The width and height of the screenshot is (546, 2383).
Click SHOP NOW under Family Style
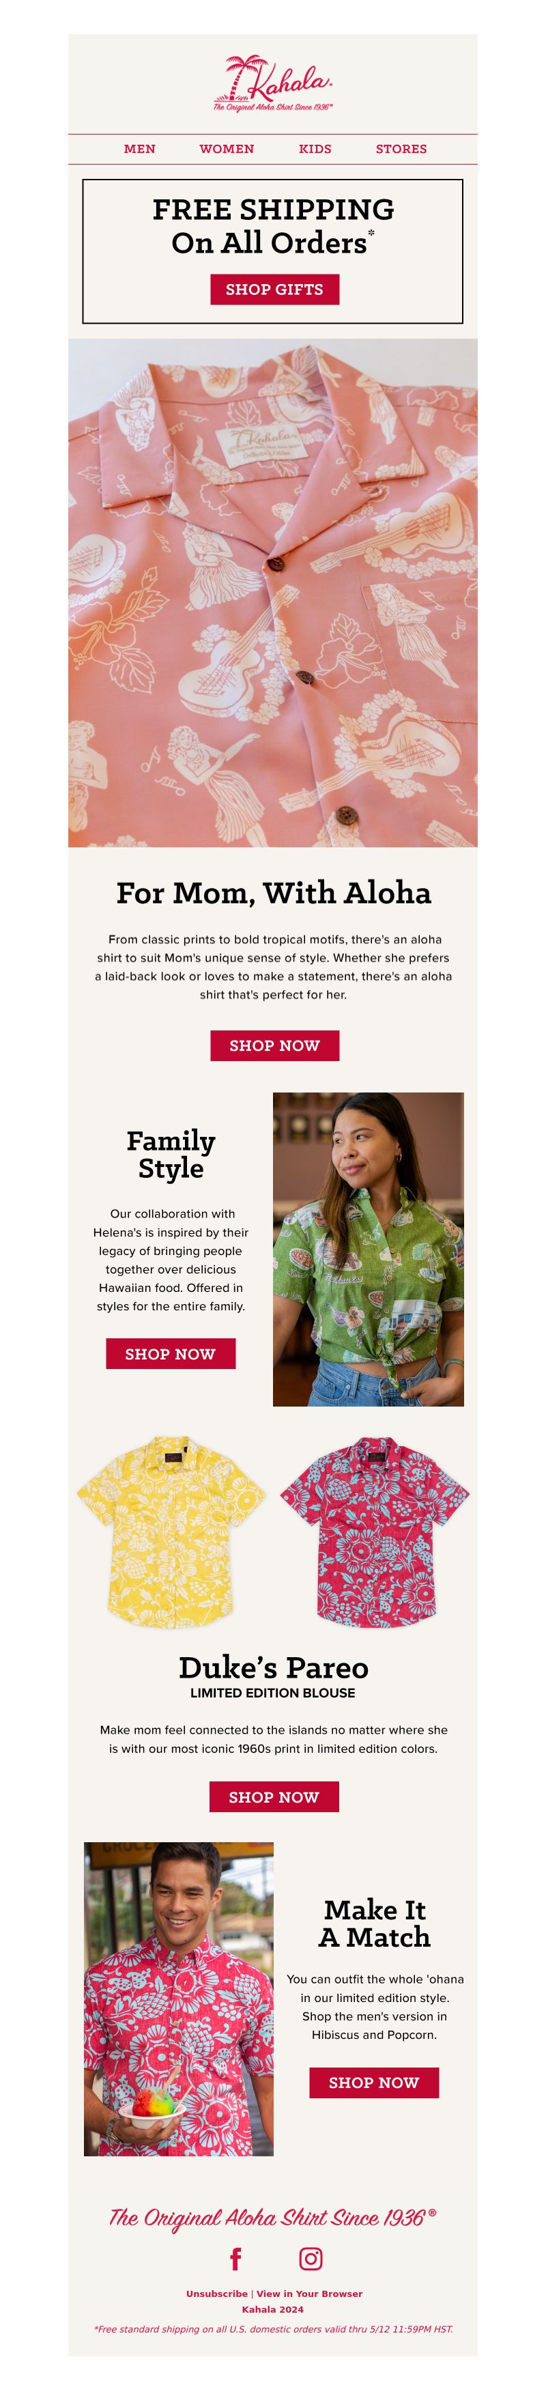[170, 1353]
